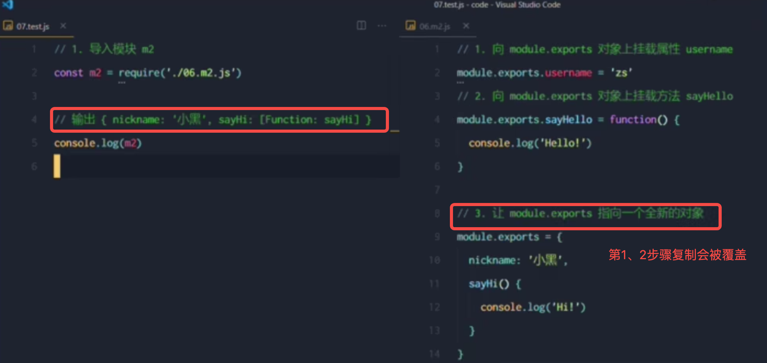Click the window title '07.test.js - code - Visual Studio Code'
Viewport: 767px width, 363px height.
[x=497, y=5]
